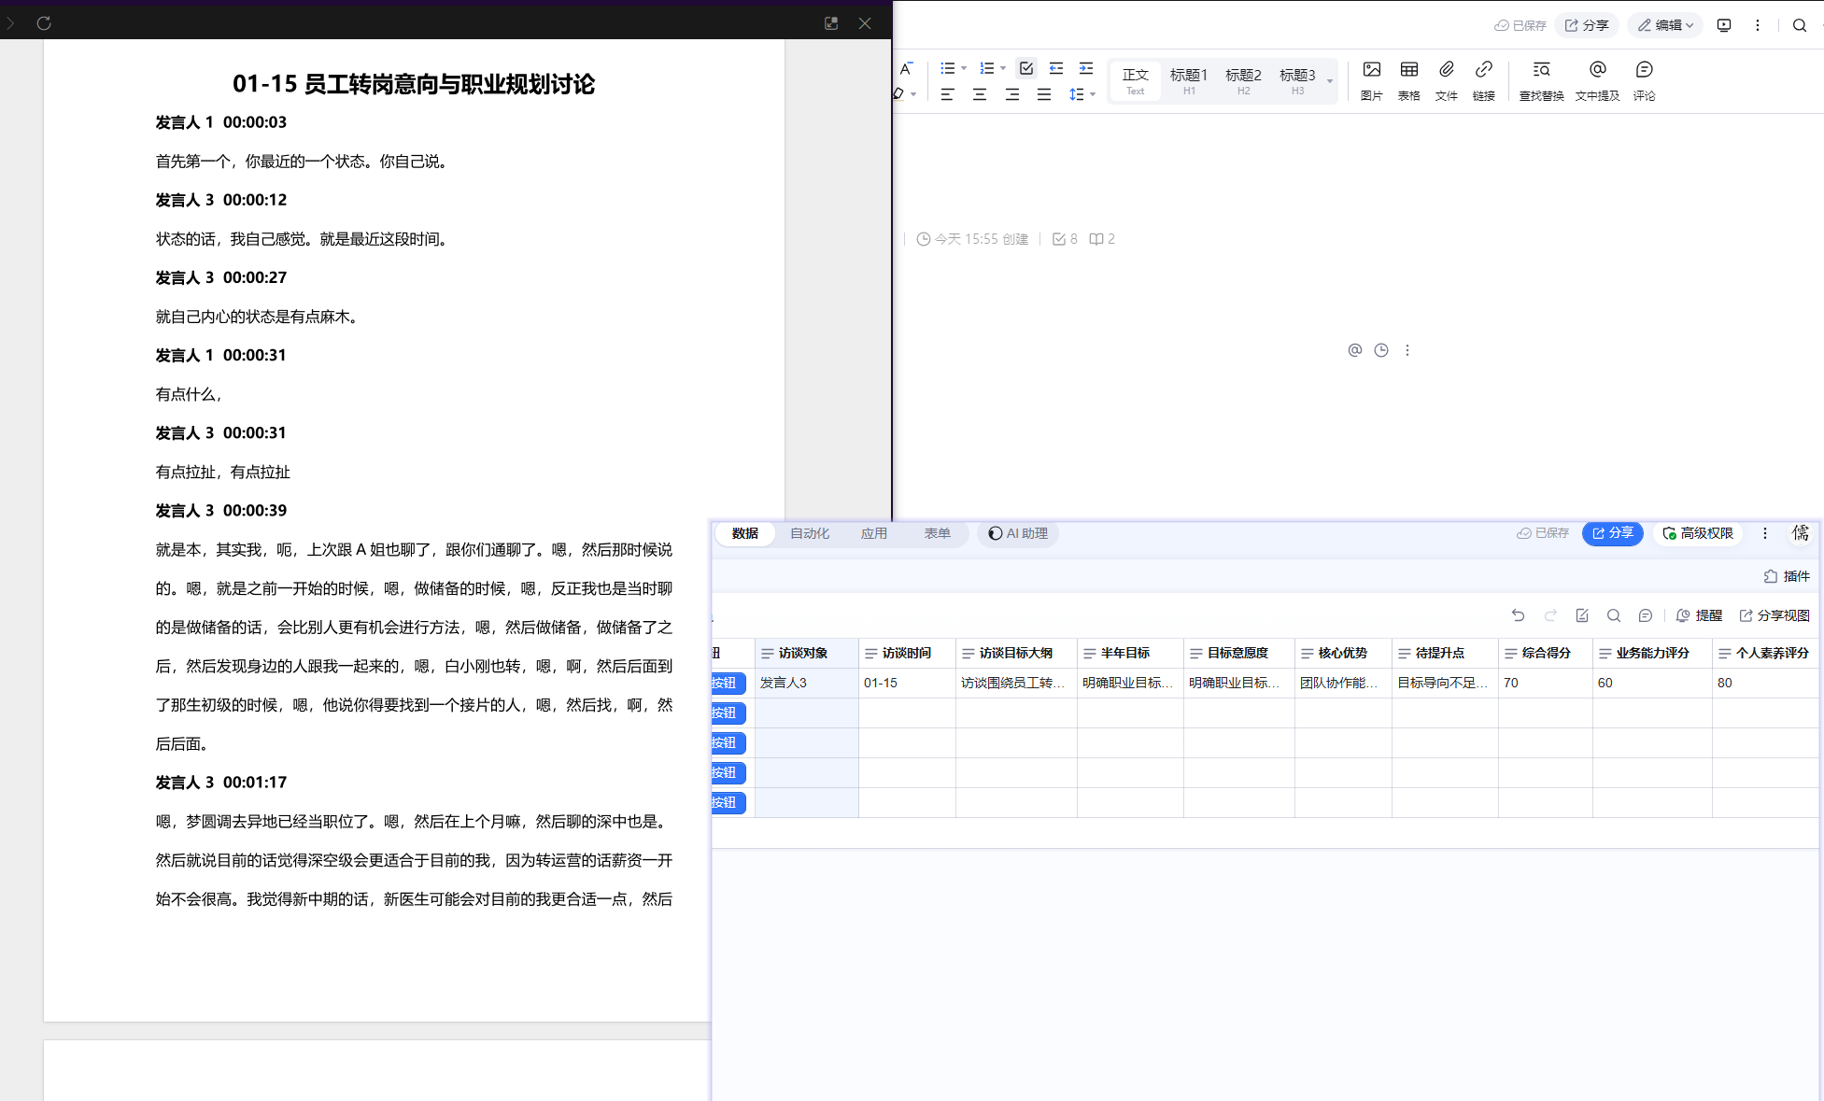The height and width of the screenshot is (1101, 1824).
Task: Toggle center text alignment
Action: 979,94
